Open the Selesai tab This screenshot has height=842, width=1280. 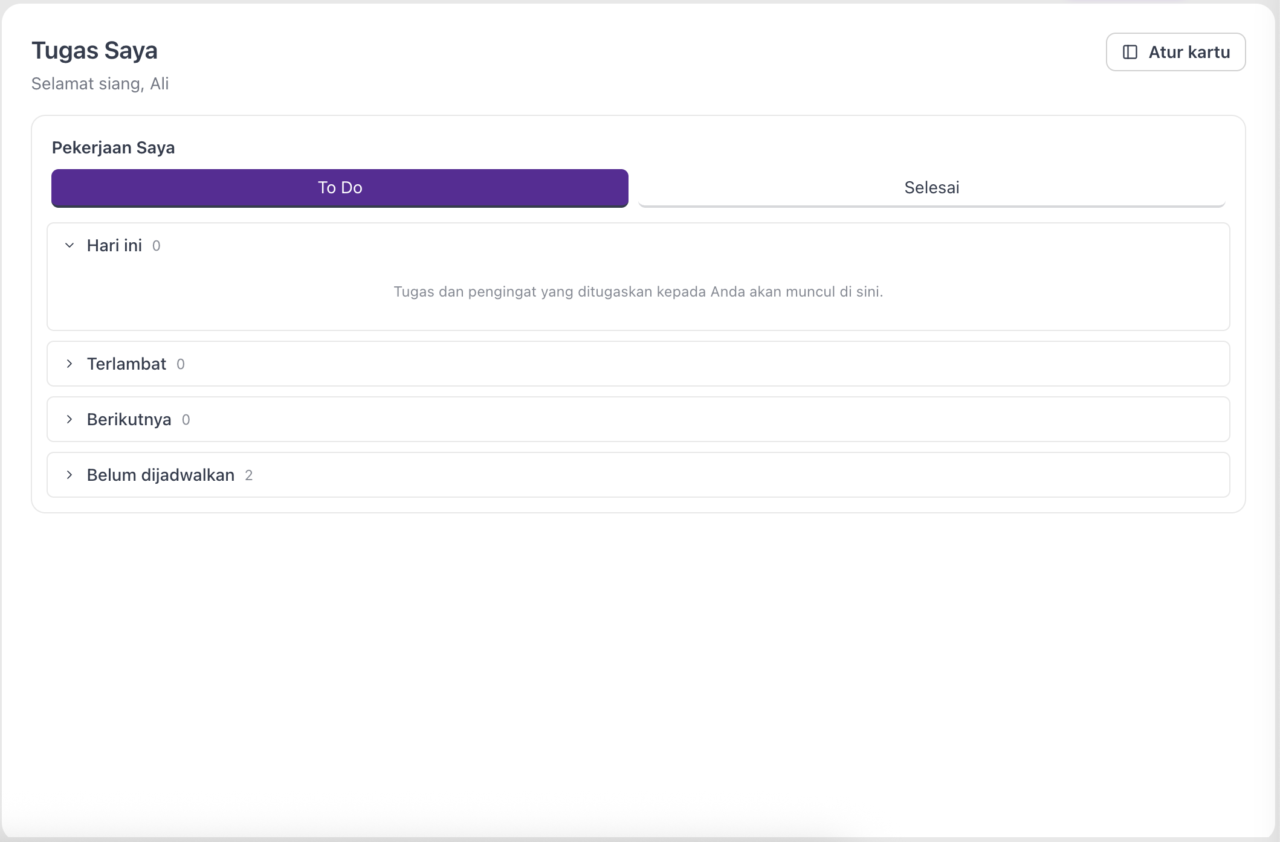(931, 188)
